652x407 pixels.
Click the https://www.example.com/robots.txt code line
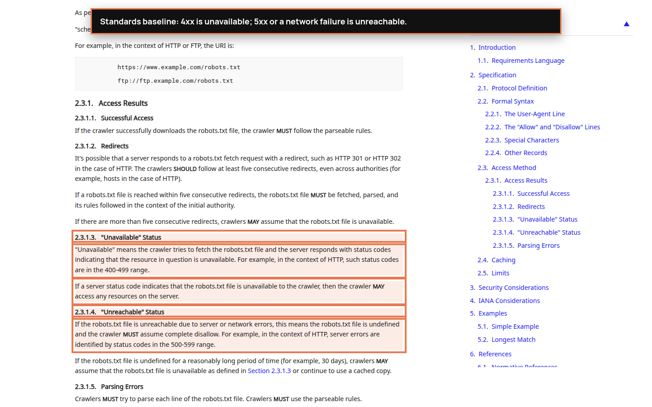coord(179,67)
